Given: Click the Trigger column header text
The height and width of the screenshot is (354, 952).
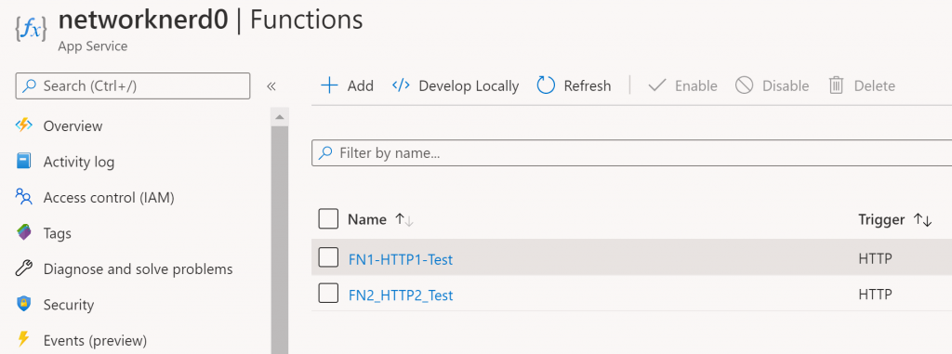Looking at the screenshot, I should [x=881, y=220].
